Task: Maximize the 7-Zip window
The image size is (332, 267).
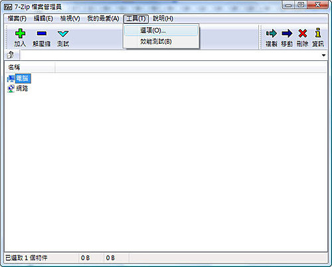Action: coord(301,5)
